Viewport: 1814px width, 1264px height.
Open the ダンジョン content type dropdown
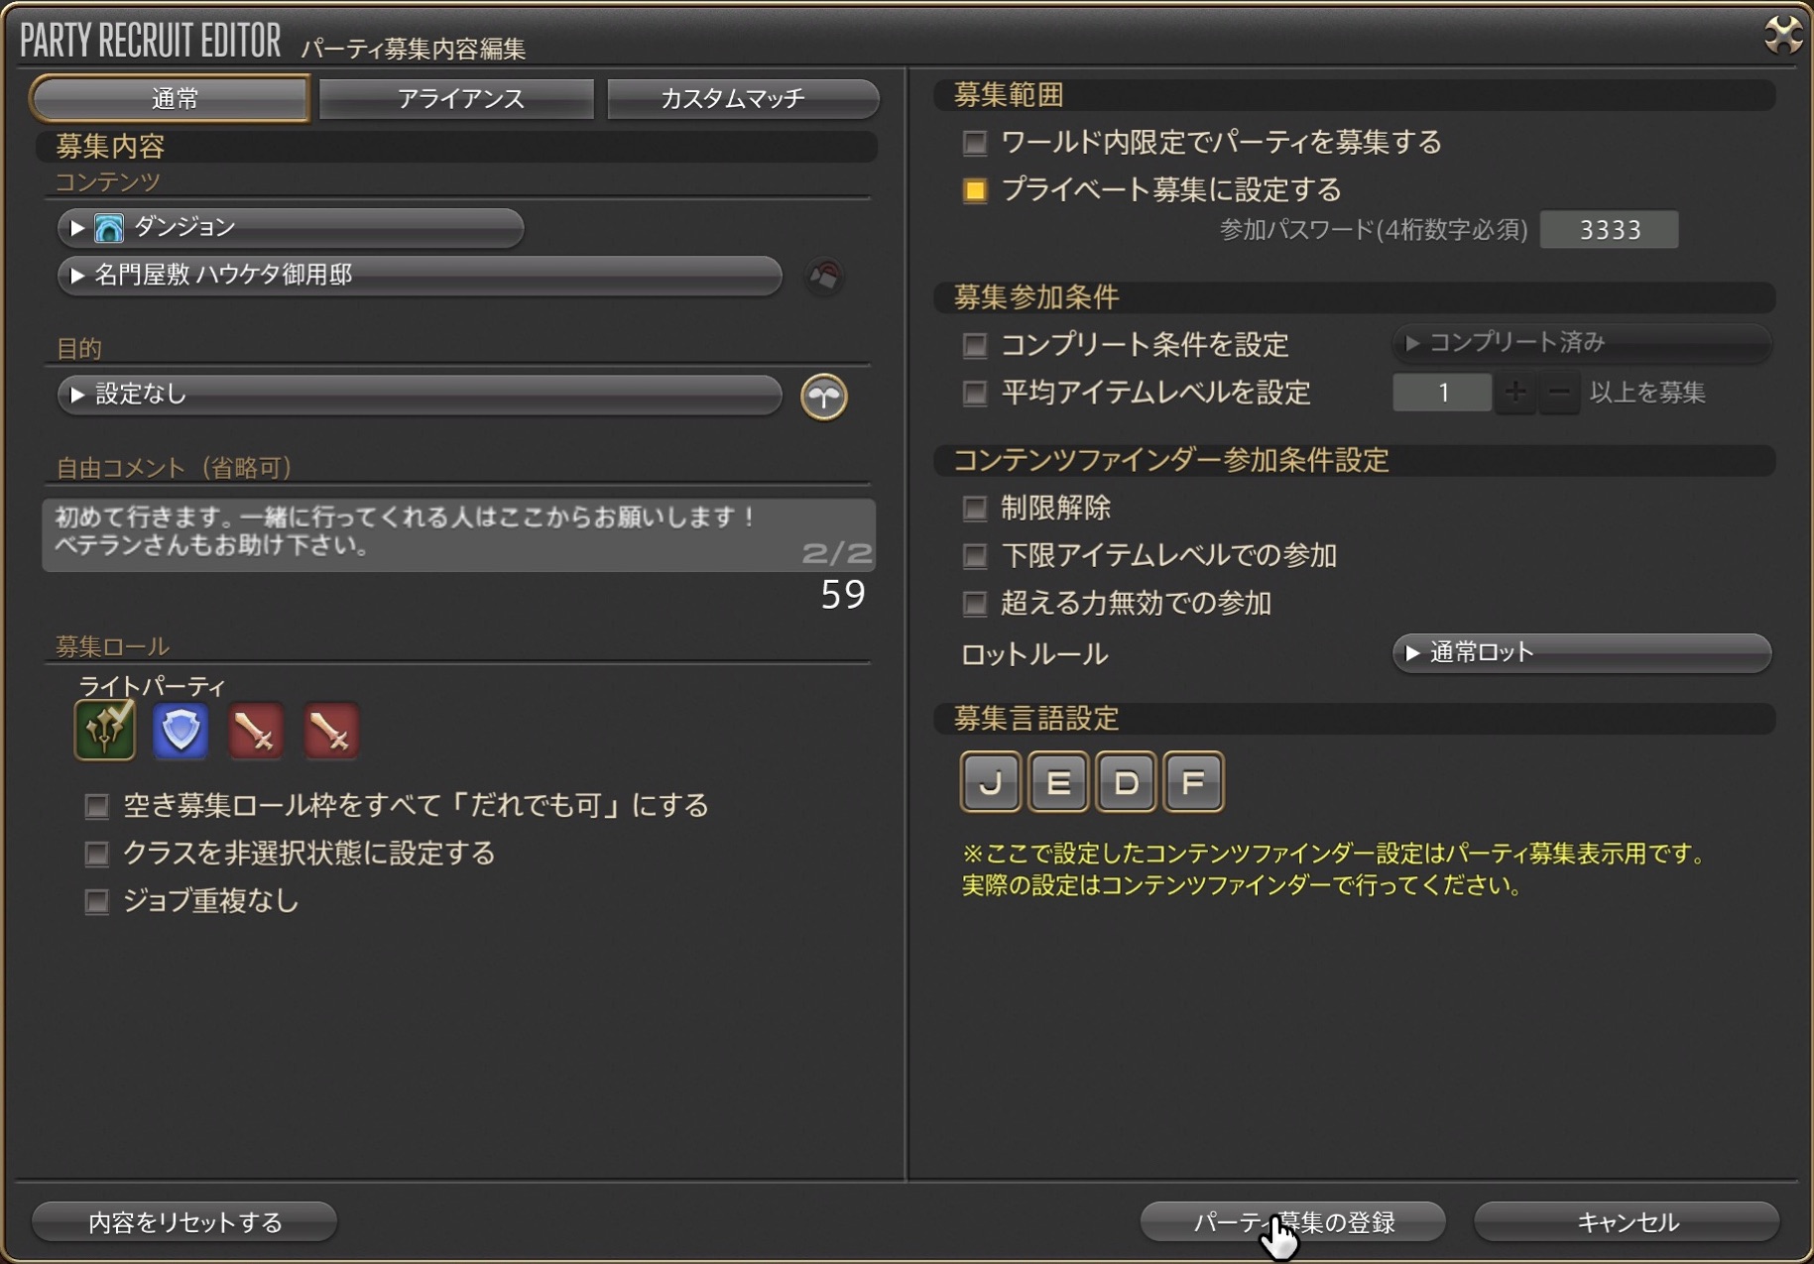(291, 228)
